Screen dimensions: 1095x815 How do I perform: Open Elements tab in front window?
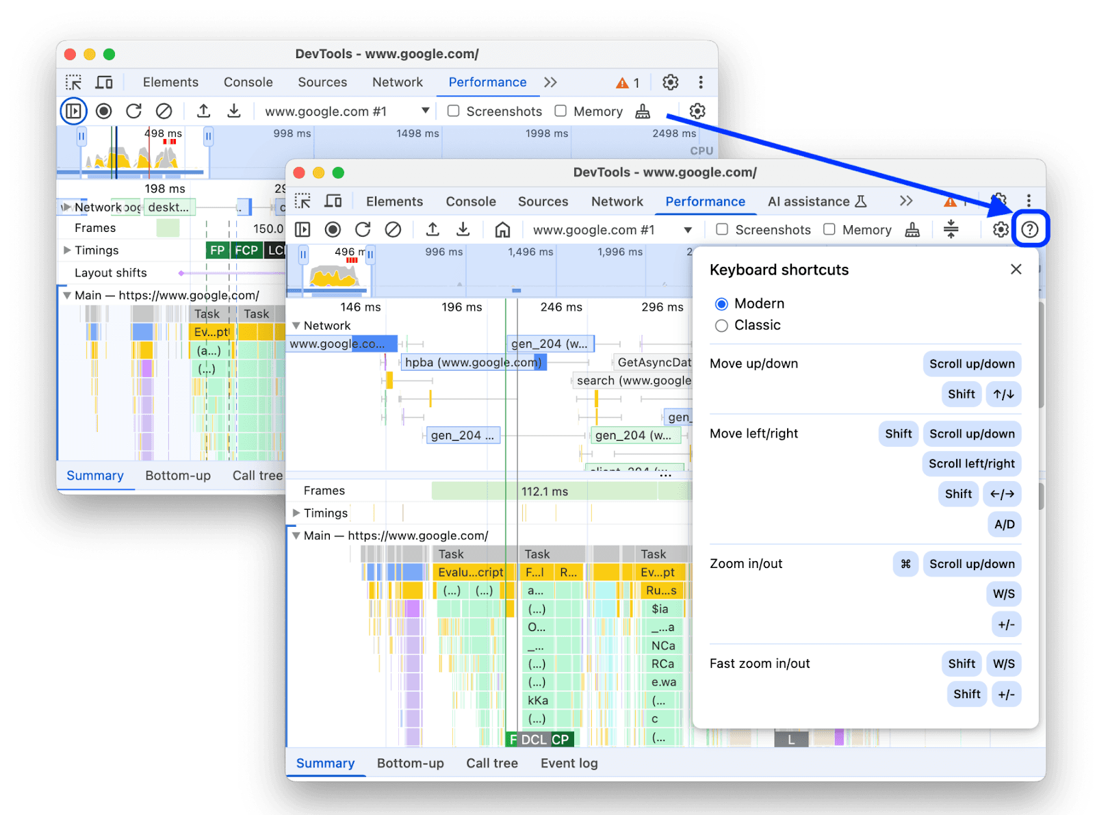(x=394, y=201)
